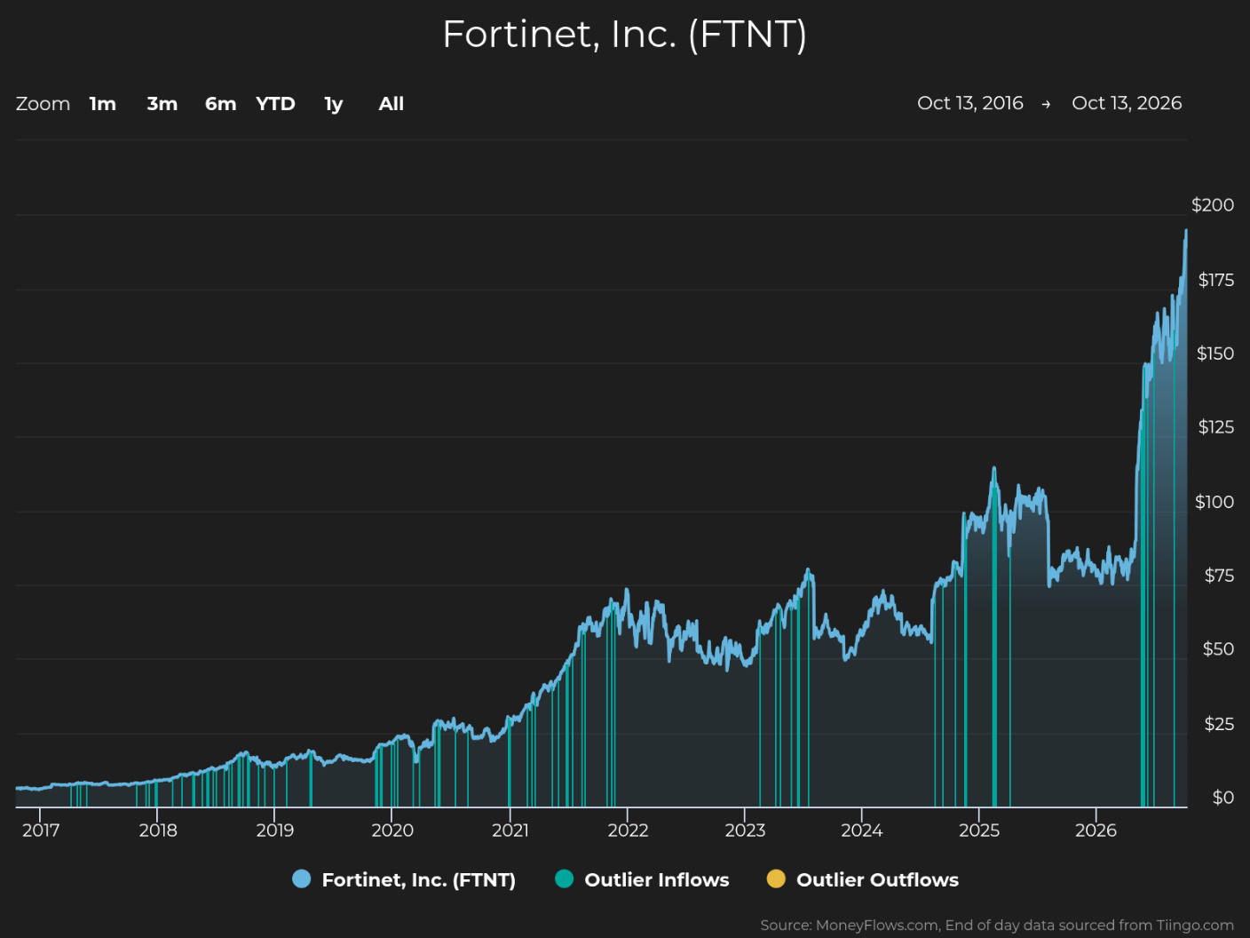
Task: Click the chart title Fortinet, Inc. (FTNT)
Action: coord(625,35)
